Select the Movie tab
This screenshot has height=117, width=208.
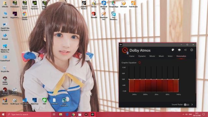[152, 56]
